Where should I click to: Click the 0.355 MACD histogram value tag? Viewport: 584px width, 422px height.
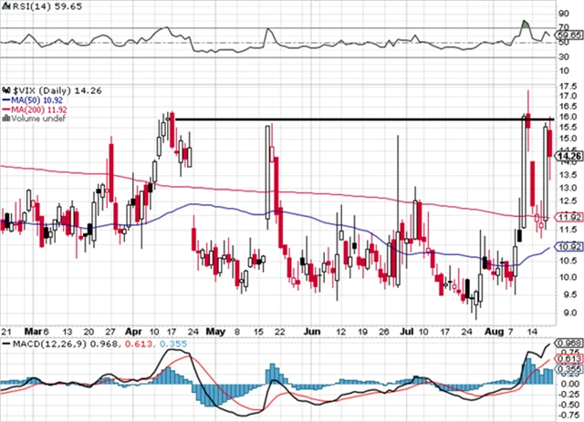click(x=569, y=369)
